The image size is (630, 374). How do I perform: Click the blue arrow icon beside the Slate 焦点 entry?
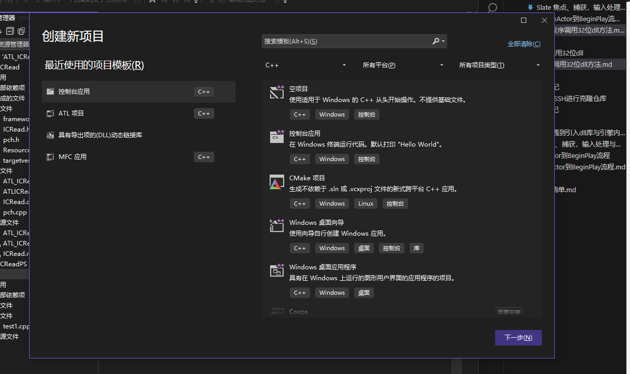530,7
